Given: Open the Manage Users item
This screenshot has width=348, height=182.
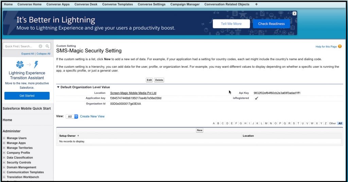Looking at the screenshot, I should [x=17, y=138].
